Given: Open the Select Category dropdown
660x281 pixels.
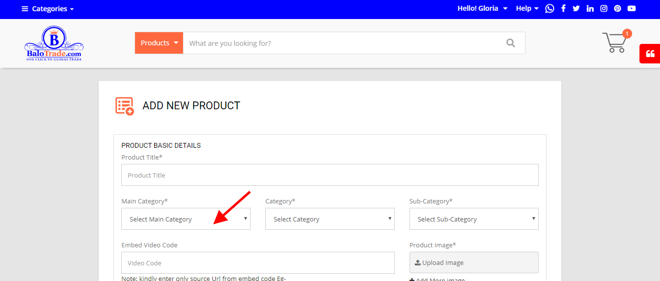Looking at the screenshot, I should point(330,219).
